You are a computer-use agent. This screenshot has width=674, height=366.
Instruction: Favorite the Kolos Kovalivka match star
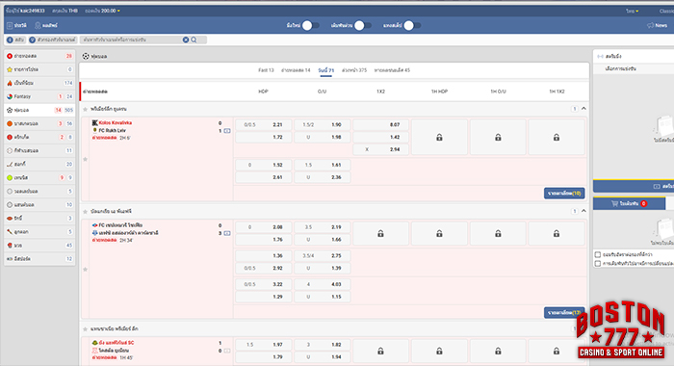coord(85,159)
